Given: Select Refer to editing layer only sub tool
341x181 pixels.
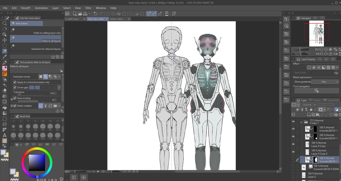Looking at the screenshot, I should point(36,31).
